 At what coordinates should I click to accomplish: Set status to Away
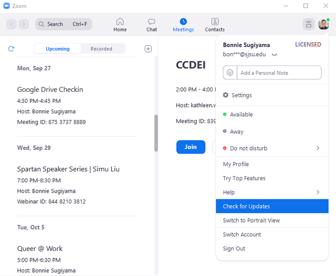[237, 132]
